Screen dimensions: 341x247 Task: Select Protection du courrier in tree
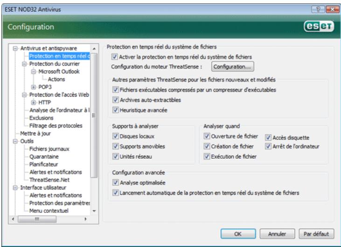55,64
